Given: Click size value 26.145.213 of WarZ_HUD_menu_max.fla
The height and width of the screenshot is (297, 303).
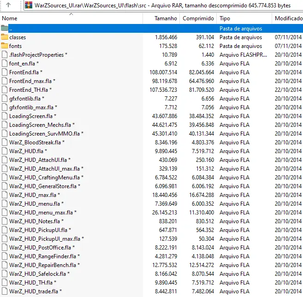Looking at the screenshot, I should click(x=165, y=212).
